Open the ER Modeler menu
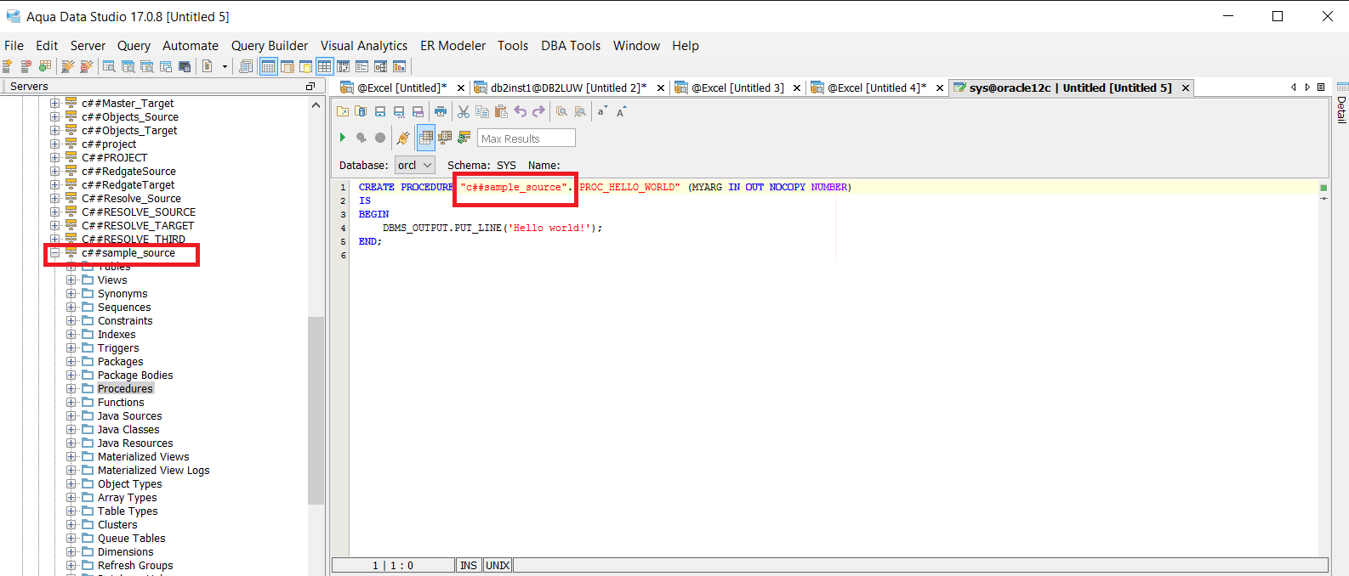Screen dimensions: 1349x576 pos(453,46)
